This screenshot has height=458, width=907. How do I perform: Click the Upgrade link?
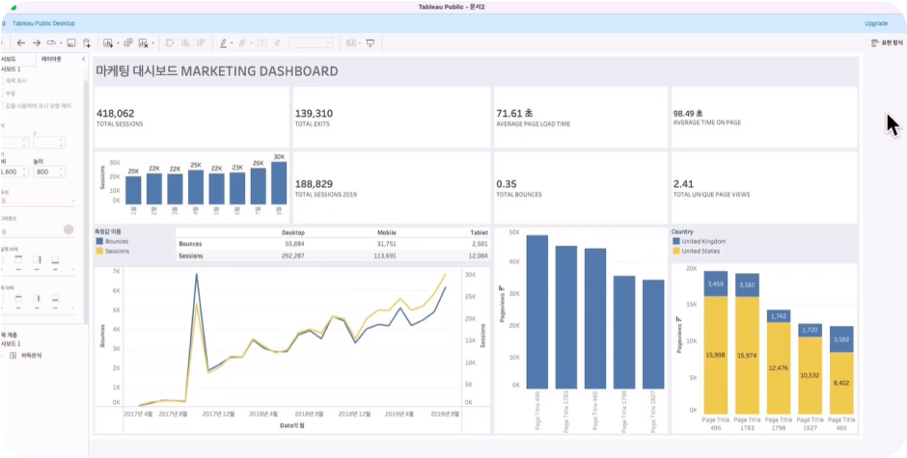(x=876, y=24)
